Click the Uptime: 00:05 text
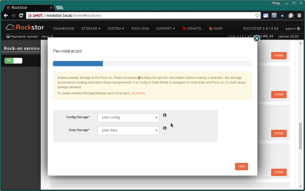 point(288,37)
